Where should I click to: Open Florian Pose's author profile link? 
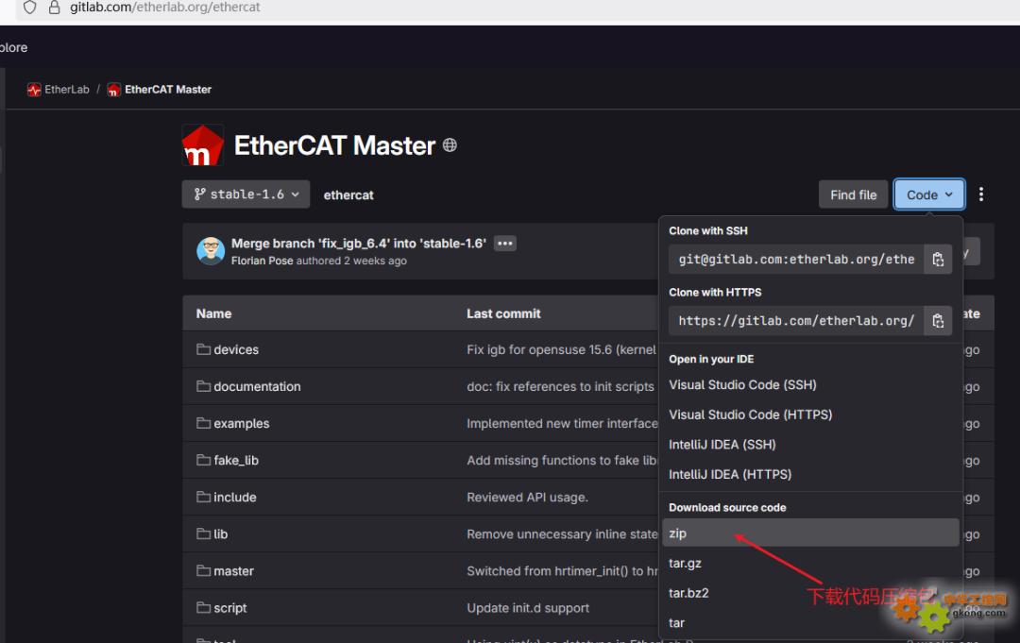(x=263, y=261)
